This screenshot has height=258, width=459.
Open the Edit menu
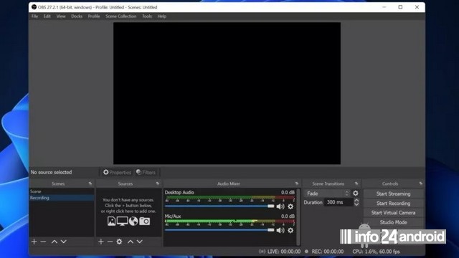click(x=47, y=16)
